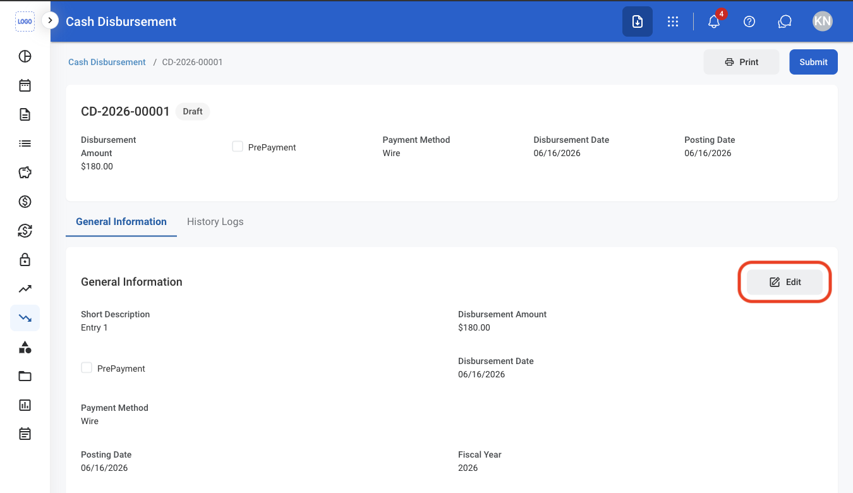Screen dimensions: 853x493
Task: Open the dollar coin sidebar icon
Action: (x=25, y=202)
